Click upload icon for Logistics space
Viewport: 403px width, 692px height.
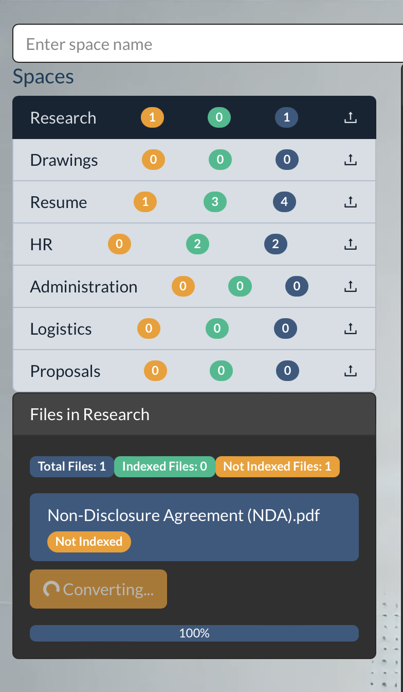click(x=350, y=329)
